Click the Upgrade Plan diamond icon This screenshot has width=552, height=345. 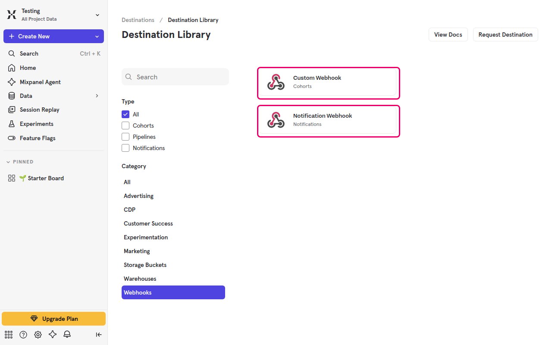(34, 319)
